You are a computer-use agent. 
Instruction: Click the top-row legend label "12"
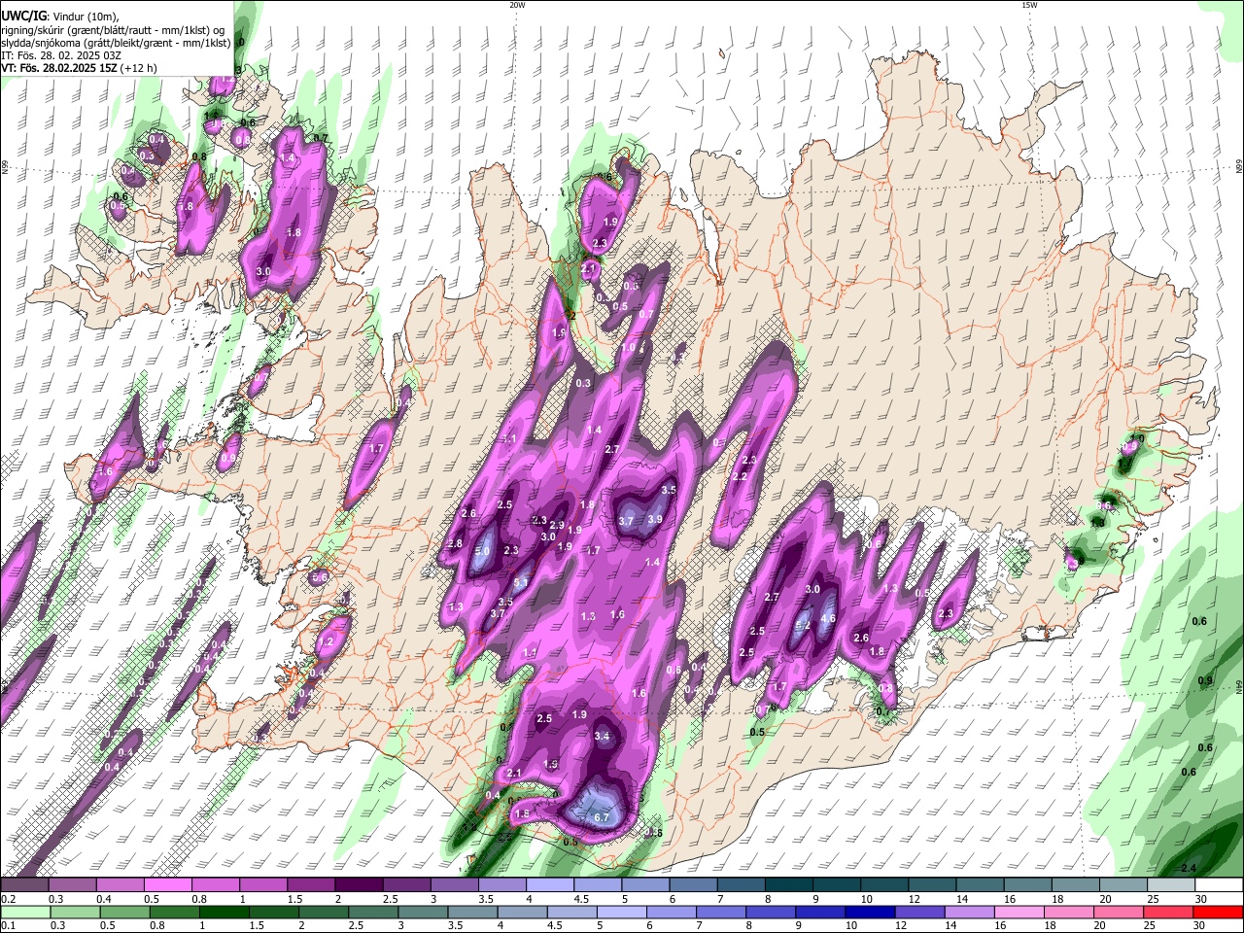click(x=914, y=899)
